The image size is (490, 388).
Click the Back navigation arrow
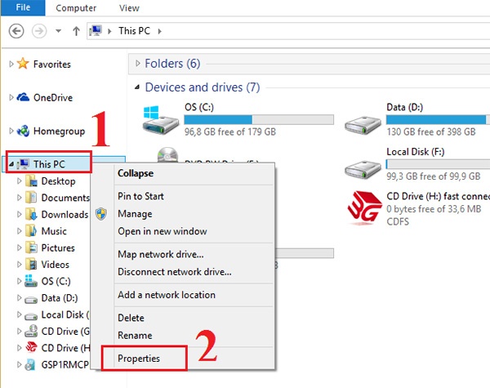point(16,31)
